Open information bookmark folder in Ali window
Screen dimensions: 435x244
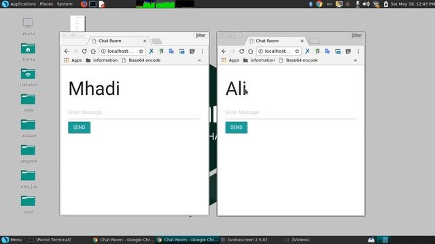click(259, 60)
